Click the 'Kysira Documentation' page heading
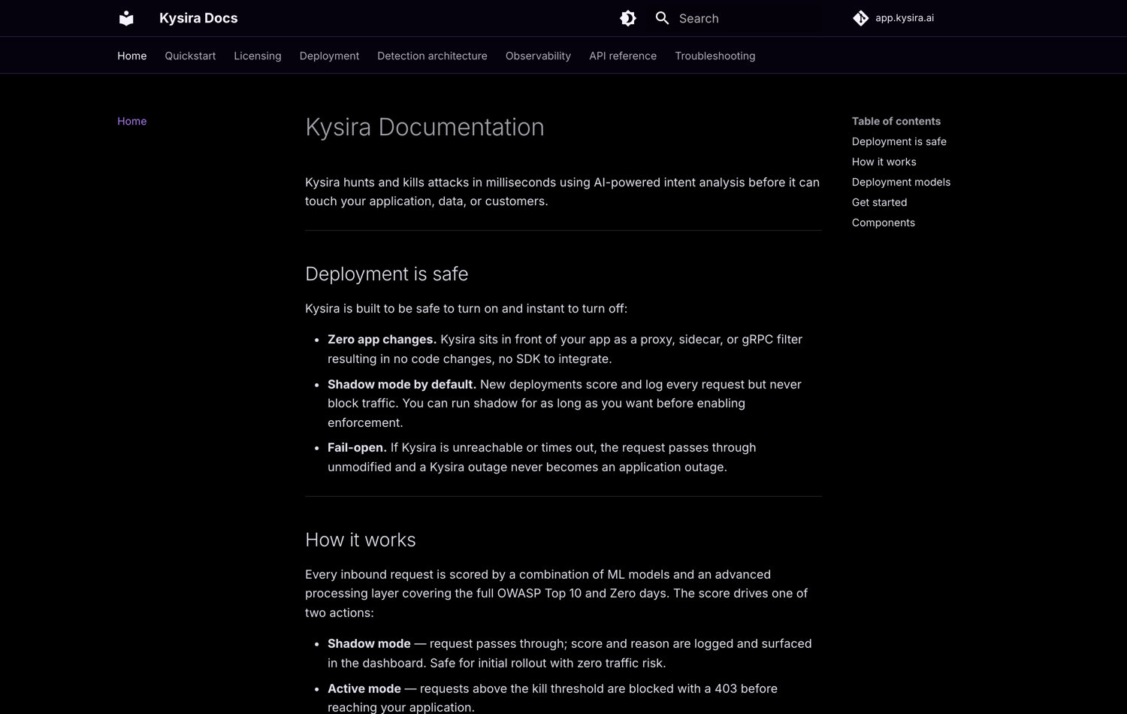 (425, 127)
